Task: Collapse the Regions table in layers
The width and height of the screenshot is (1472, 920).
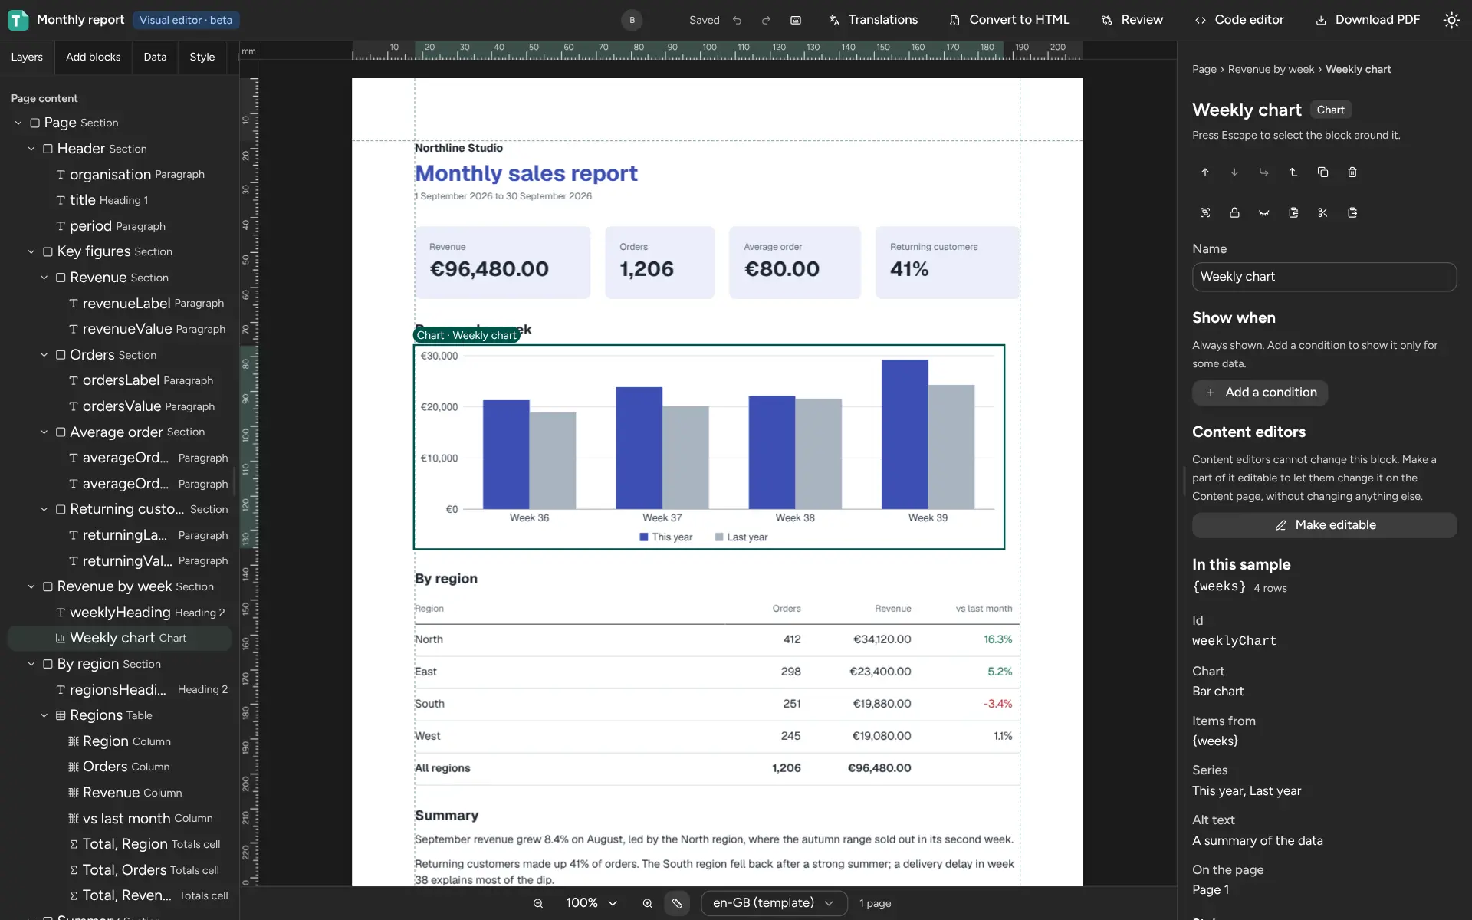Action: pos(44,715)
